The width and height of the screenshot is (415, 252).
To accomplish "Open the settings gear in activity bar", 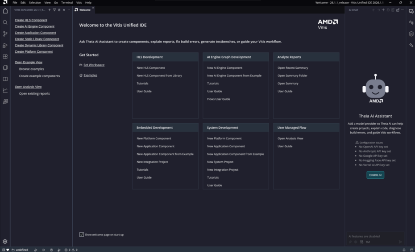I will 5,241.
